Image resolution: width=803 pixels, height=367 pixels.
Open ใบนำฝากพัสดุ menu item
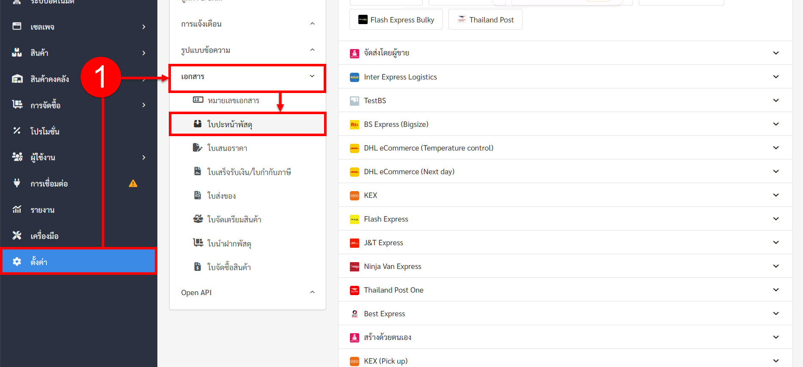pos(247,244)
